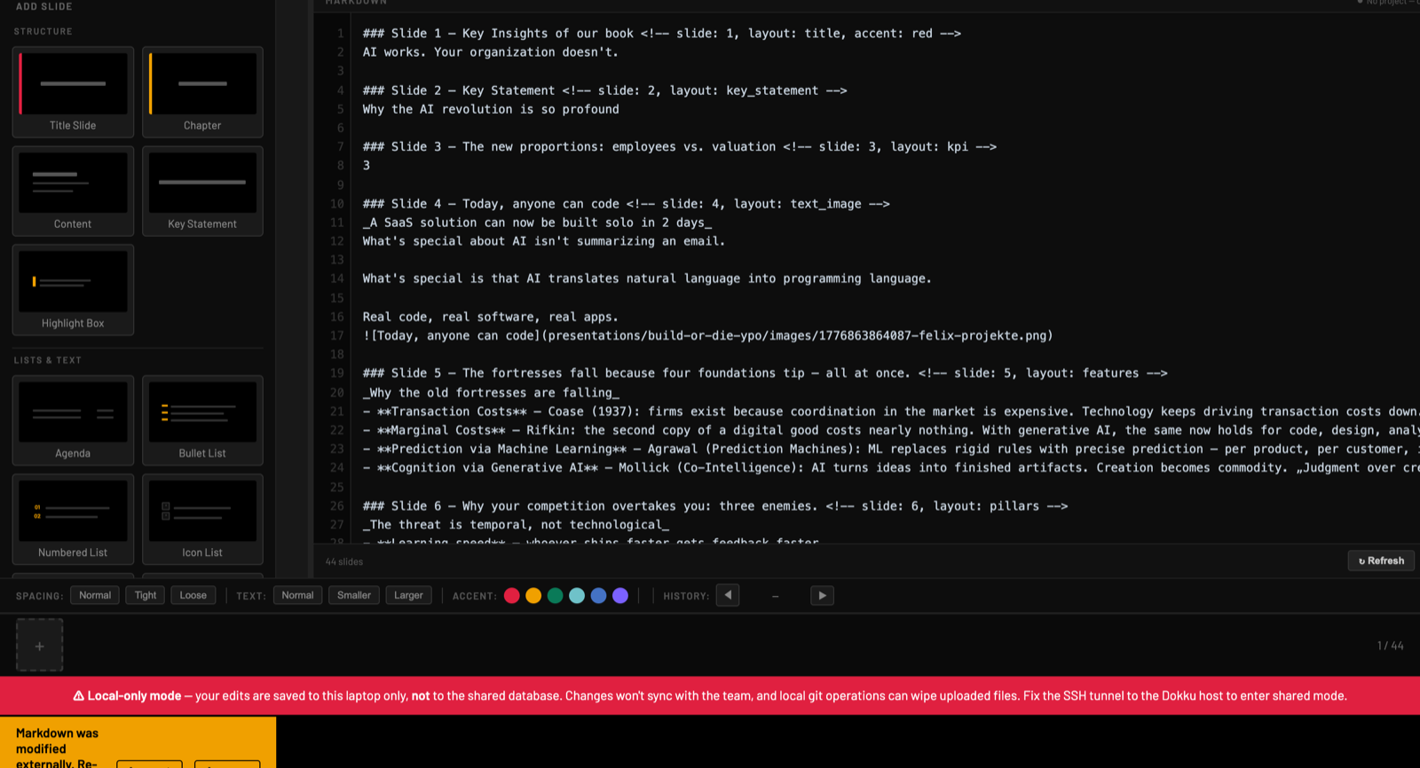Click the plus box to add slide
The image size is (1420, 768).
pos(39,646)
